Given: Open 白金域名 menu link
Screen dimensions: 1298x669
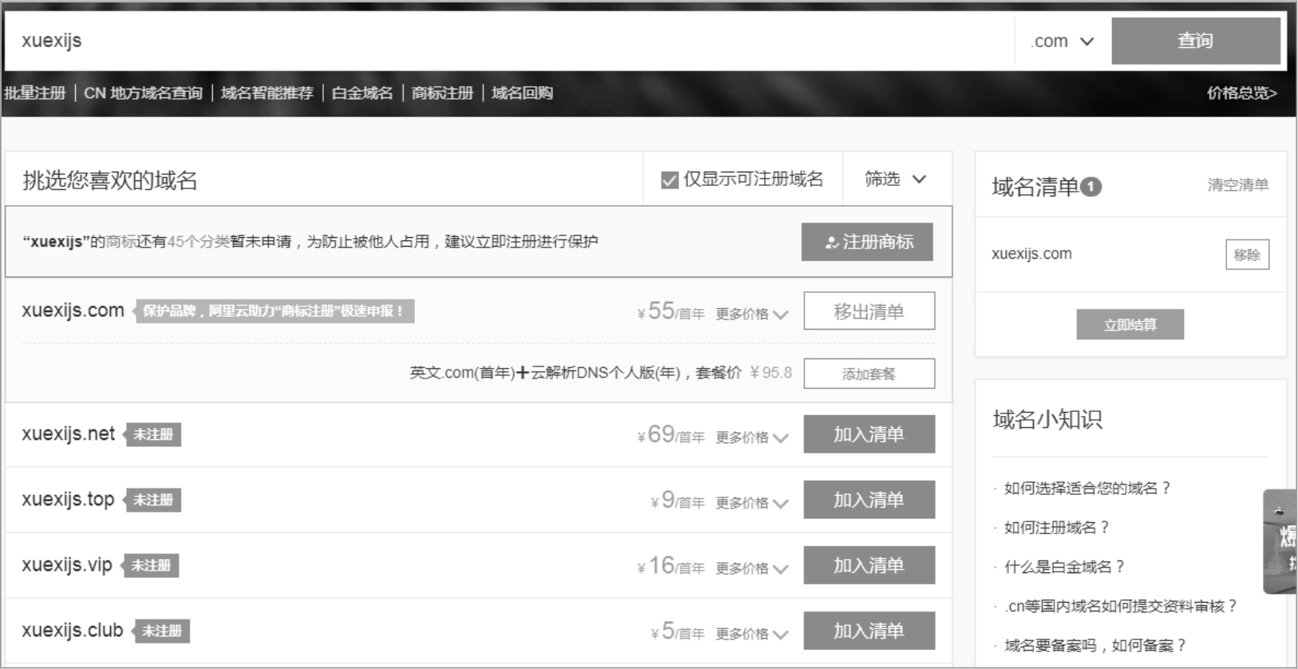Looking at the screenshot, I should [362, 93].
